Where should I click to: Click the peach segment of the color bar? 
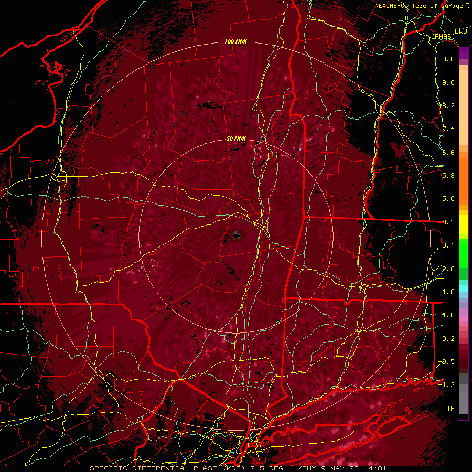click(x=463, y=108)
